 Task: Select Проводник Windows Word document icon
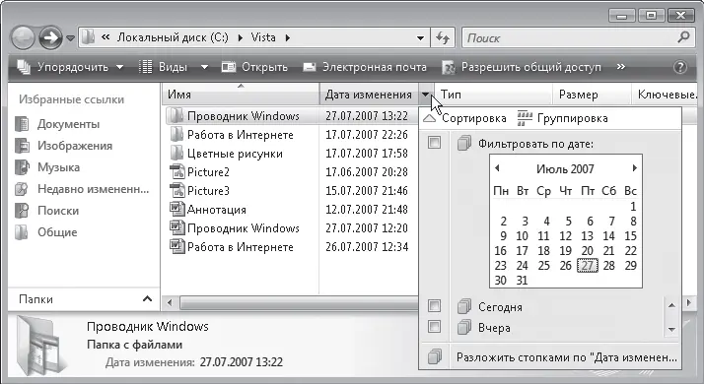point(176,227)
